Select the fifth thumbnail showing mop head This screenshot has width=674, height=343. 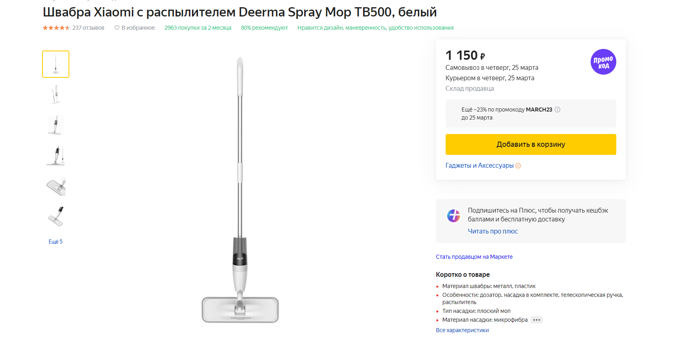tap(56, 186)
